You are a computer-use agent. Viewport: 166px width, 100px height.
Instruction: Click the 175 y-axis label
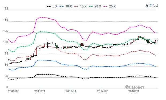point(6,9)
